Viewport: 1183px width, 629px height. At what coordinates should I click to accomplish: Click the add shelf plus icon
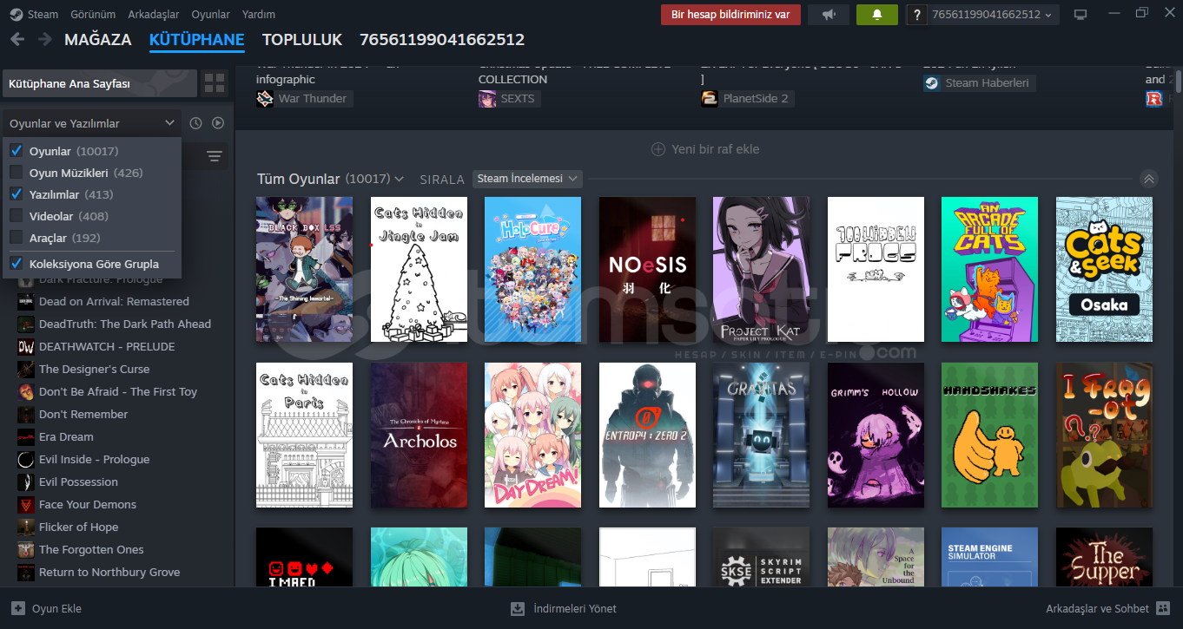[658, 149]
